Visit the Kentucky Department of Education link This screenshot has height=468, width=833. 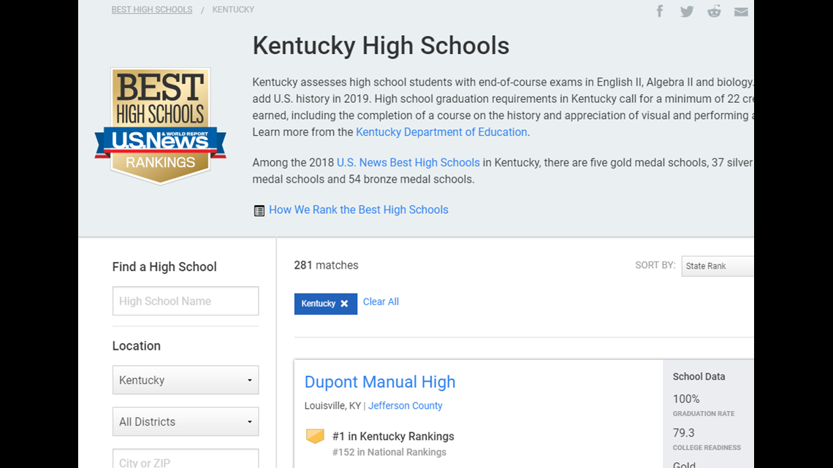tap(441, 132)
